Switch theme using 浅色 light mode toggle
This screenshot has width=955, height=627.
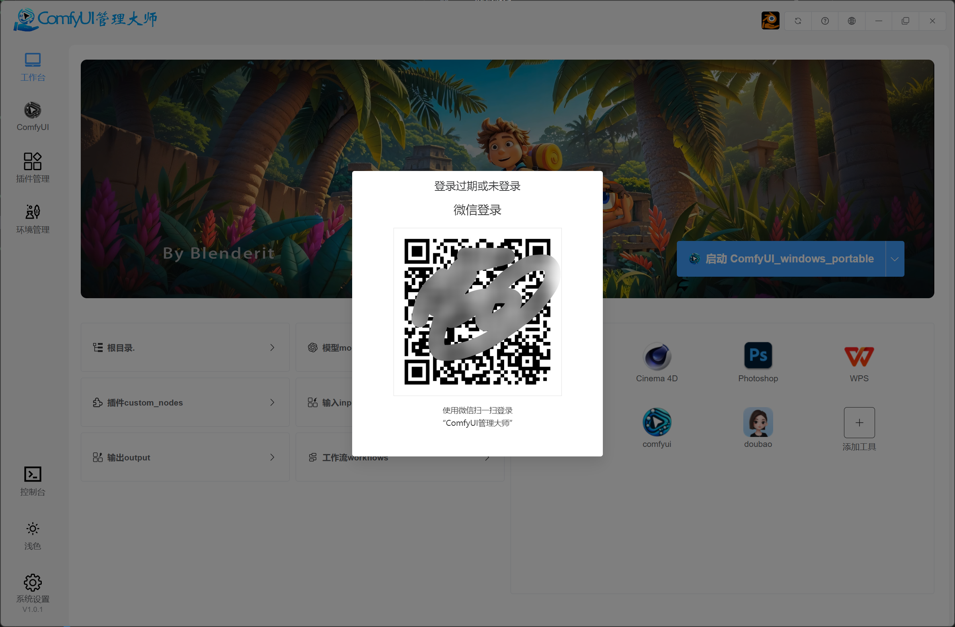click(33, 534)
